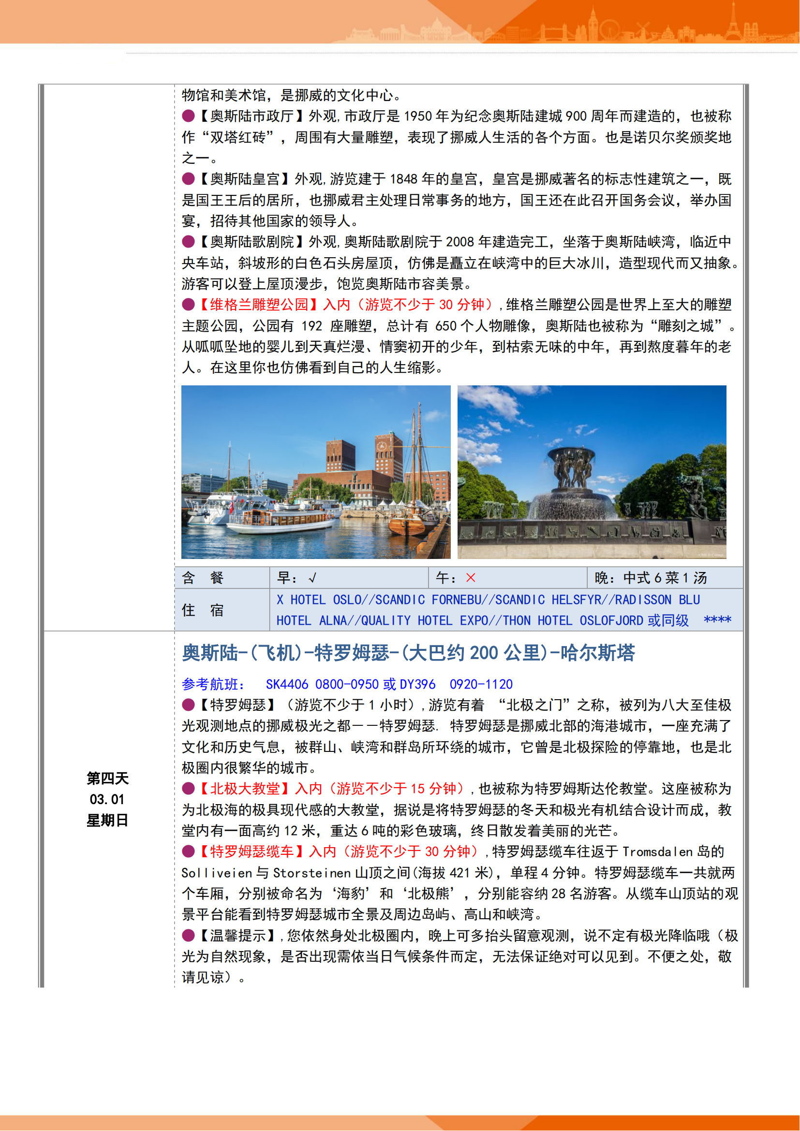
Task: Click the purple bullet before 特罗姆瑟缆车
Action: point(188,851)
